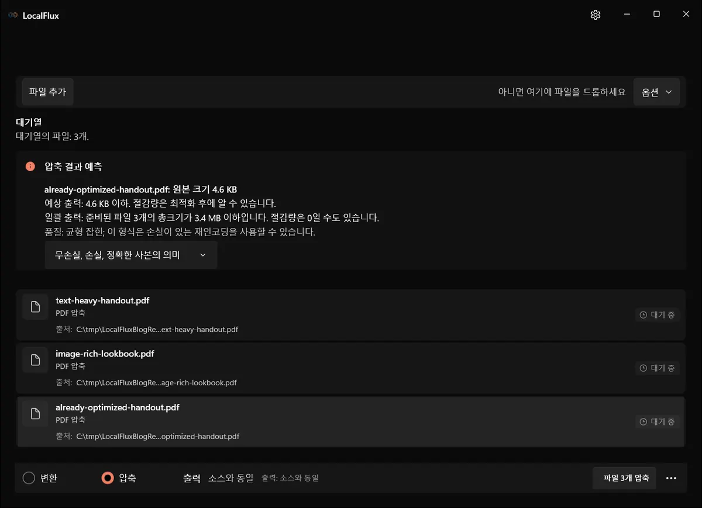Select the image-rich-lookbook.pdf file name

tap(105, 354)
